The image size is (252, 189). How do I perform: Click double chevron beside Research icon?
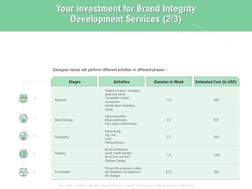[35, 98]
